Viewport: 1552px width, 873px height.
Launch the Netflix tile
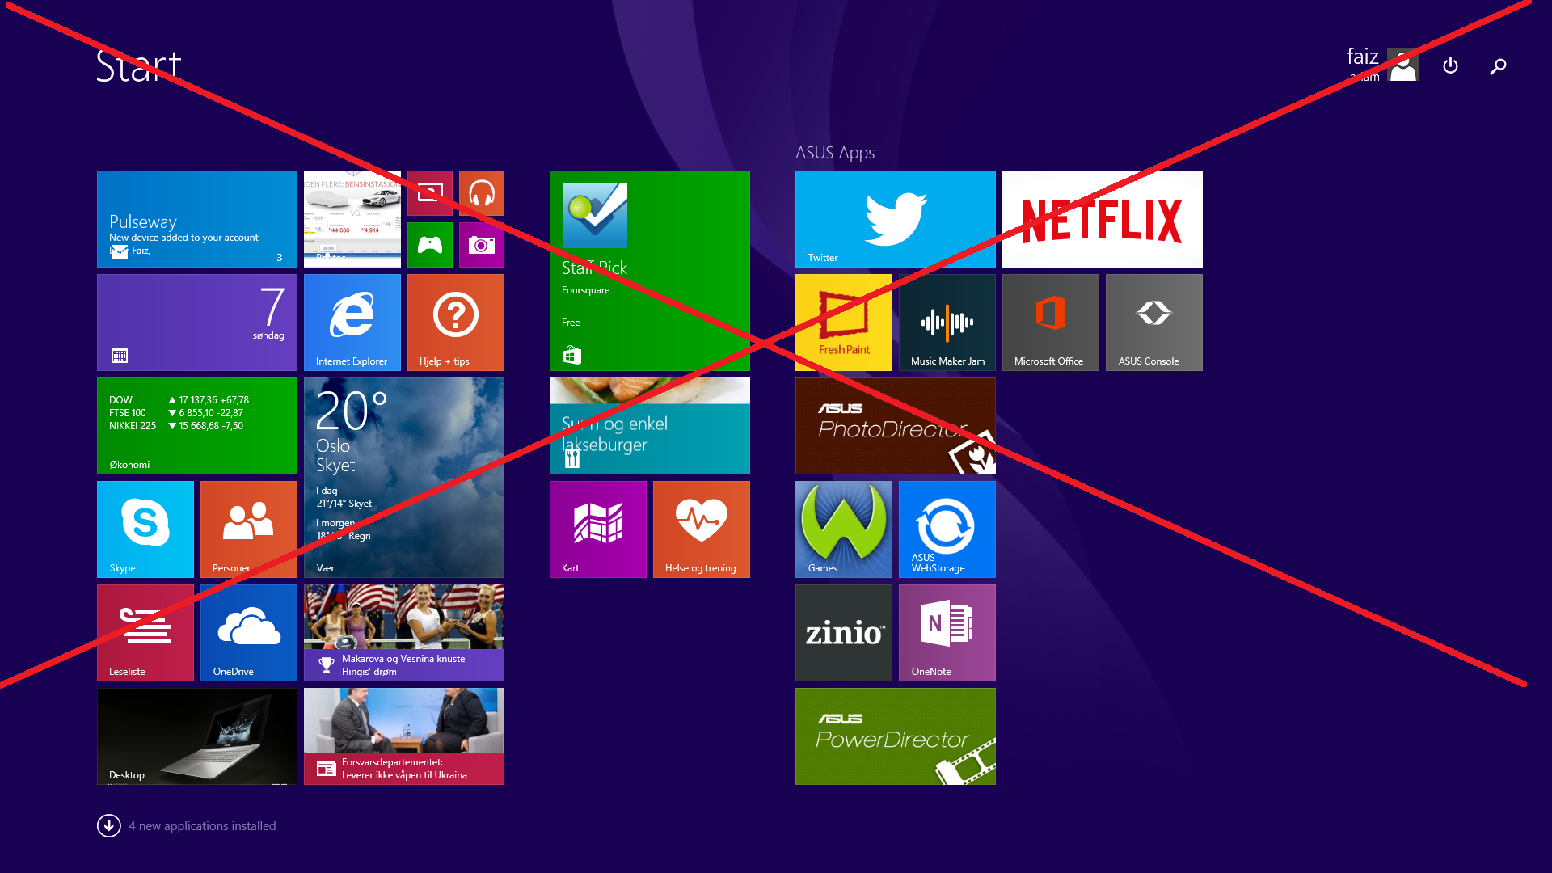point(1103,219)
